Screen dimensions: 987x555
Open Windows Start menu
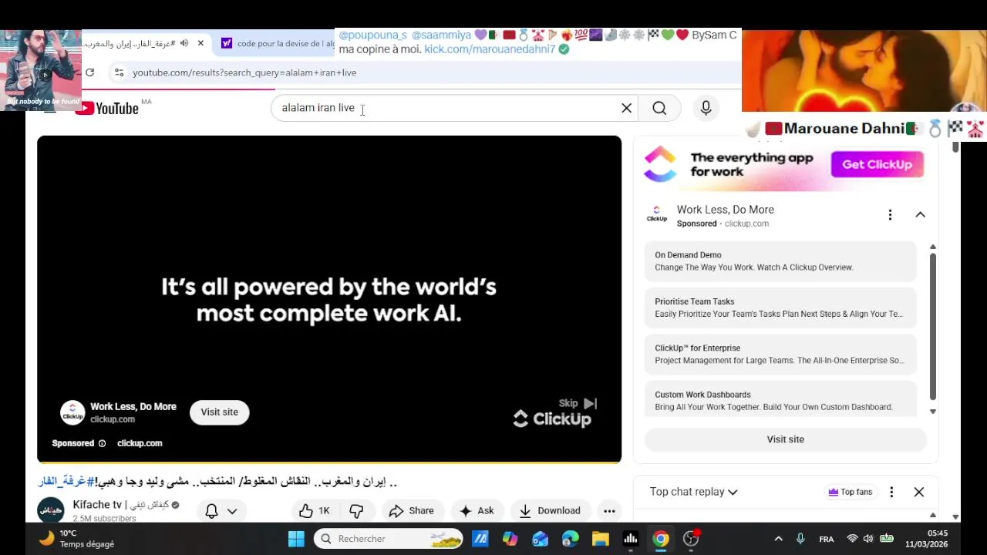(x=296, y=539)
